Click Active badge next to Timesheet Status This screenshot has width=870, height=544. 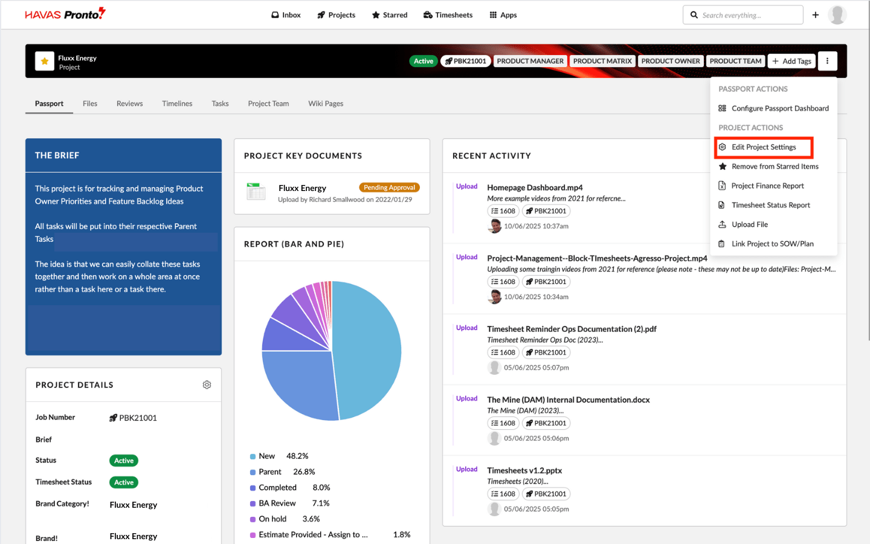click(x=124, y=482)
